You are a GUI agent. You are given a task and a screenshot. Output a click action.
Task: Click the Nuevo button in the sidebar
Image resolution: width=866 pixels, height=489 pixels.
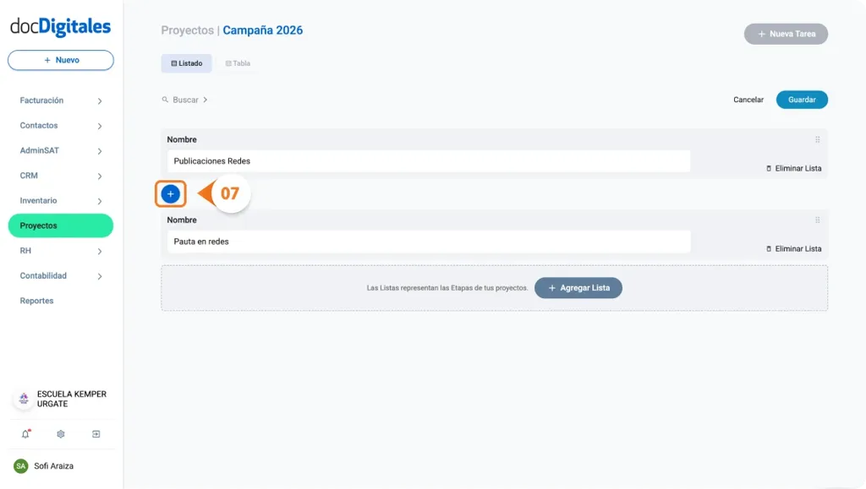(x=60, y=60)
